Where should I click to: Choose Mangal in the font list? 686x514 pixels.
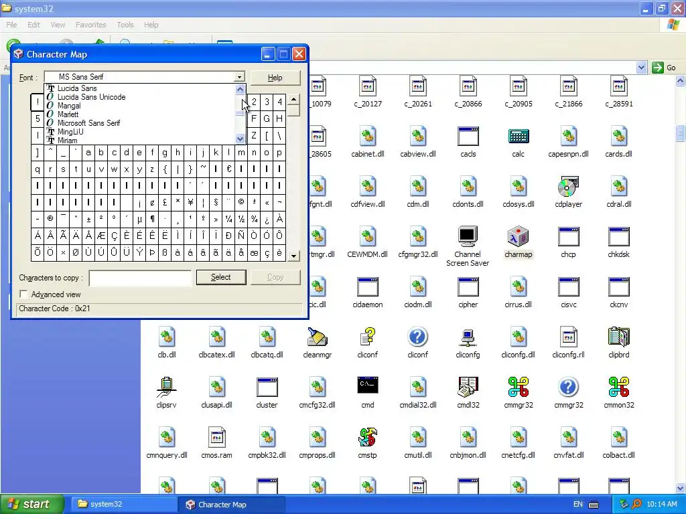[69, 106]
